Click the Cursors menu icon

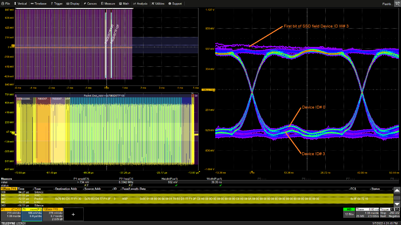[85, 4]
